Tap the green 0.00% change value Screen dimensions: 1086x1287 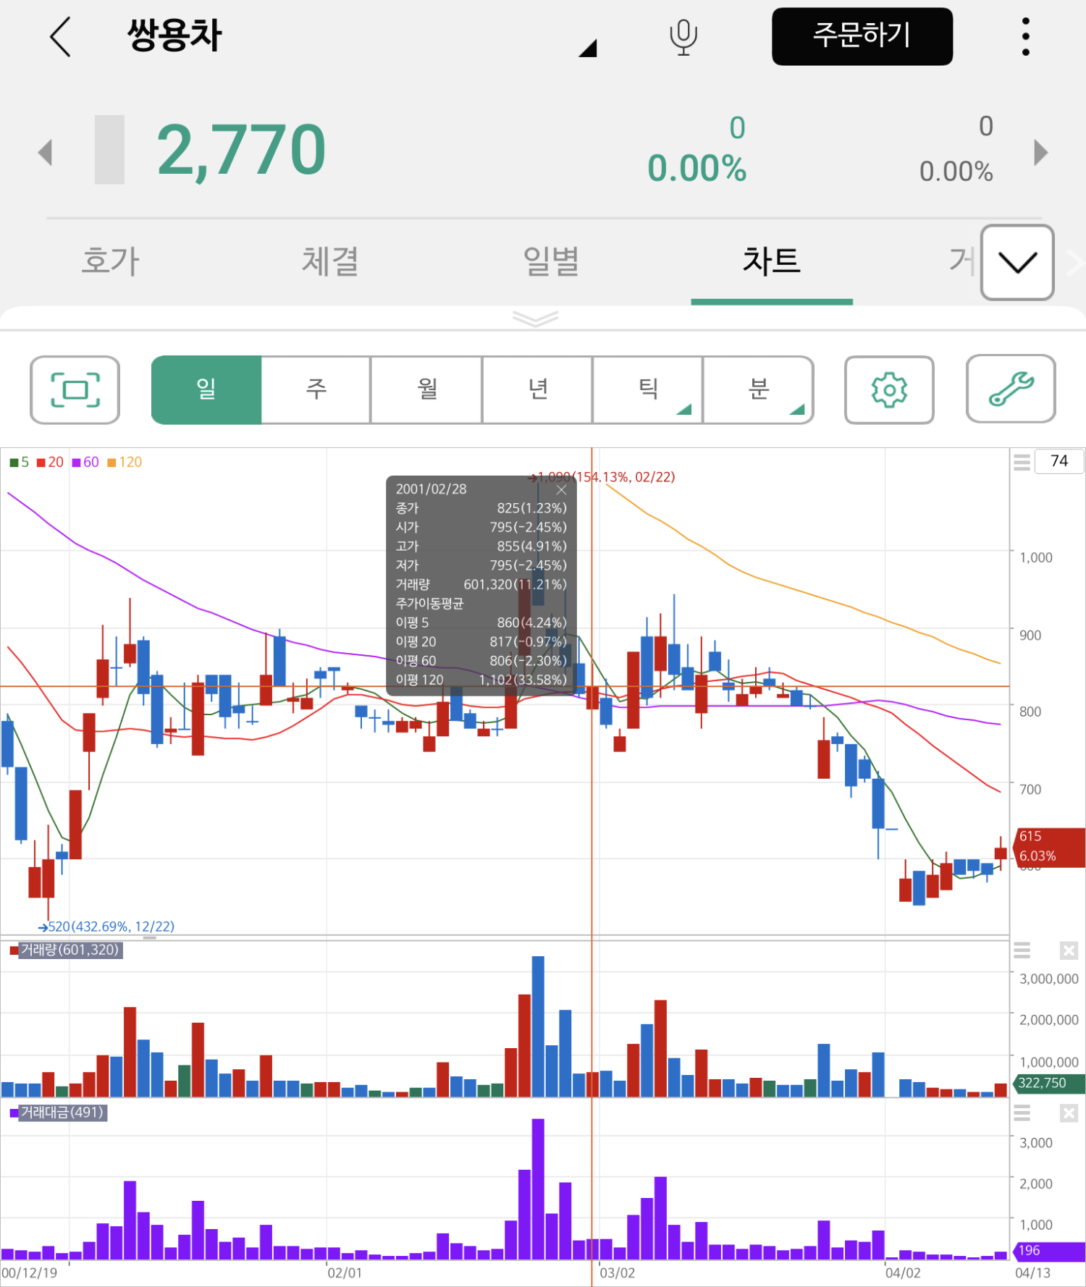click(x=696, y=169)
